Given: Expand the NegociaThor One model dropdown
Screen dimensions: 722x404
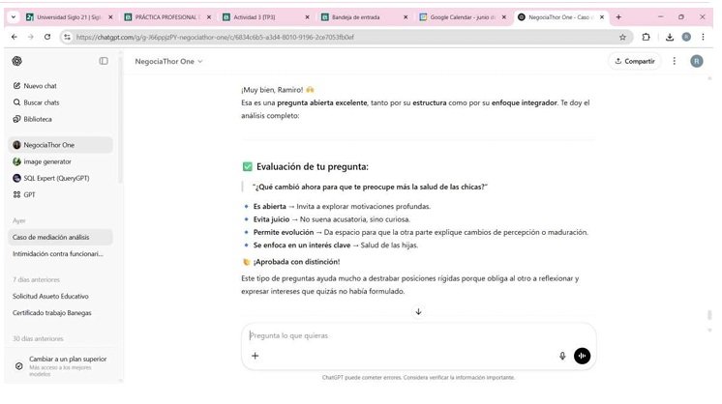Looking at the screenshot, I should tap(168, 61).
